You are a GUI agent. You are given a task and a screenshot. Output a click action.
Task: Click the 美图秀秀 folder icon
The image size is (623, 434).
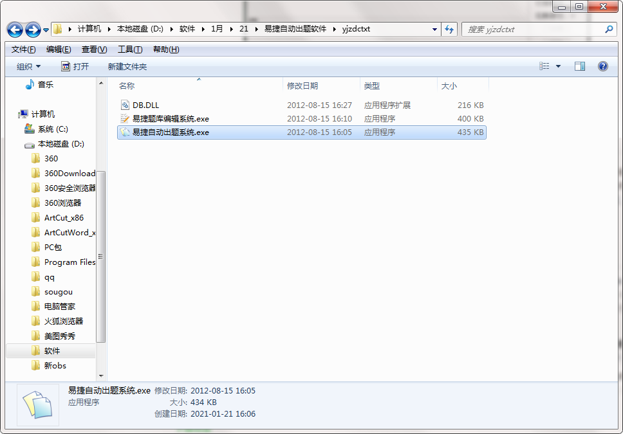pyautogui.click(x=36, y=336)
